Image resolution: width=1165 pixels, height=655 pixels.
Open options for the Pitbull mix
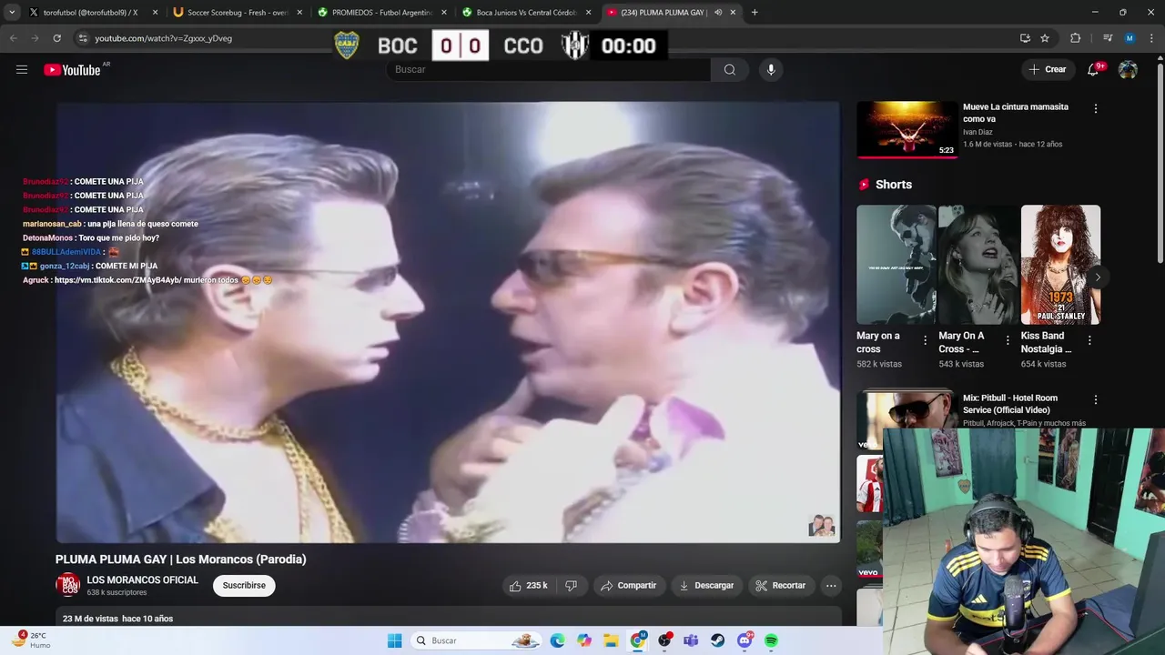point(1096,399)
